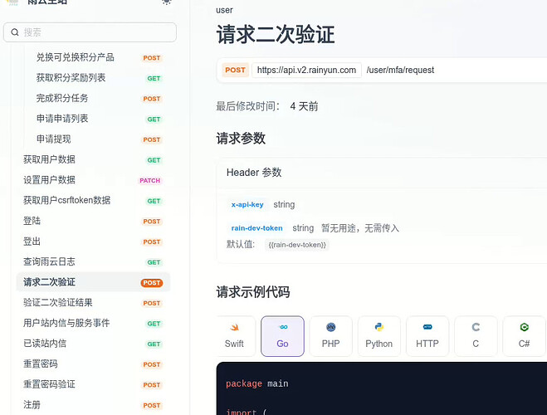The width and height of the screenshot is (547, 415).
Task: Select 重置密码 sidebar item
Action: point(41,364)
